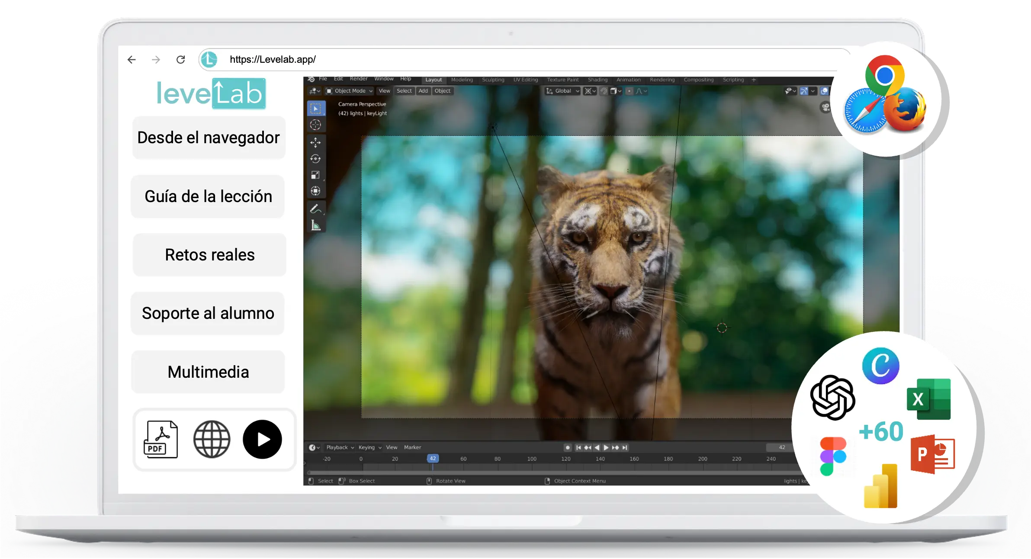Open the Object Mode dropdown
The height and width of the screenshot is (559, 1031).
[x=350, y=91]
